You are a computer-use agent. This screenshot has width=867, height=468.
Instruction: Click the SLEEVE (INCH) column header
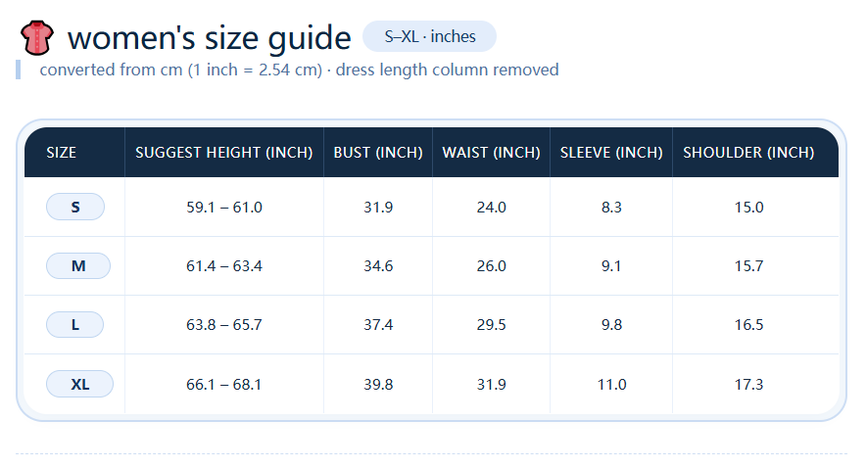click(611, 153)
